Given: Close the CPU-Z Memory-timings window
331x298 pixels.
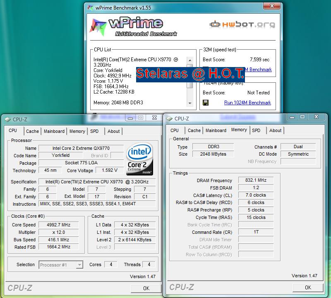Looking at the screenshot, I should pyautogui.click(x=316, y=117).
